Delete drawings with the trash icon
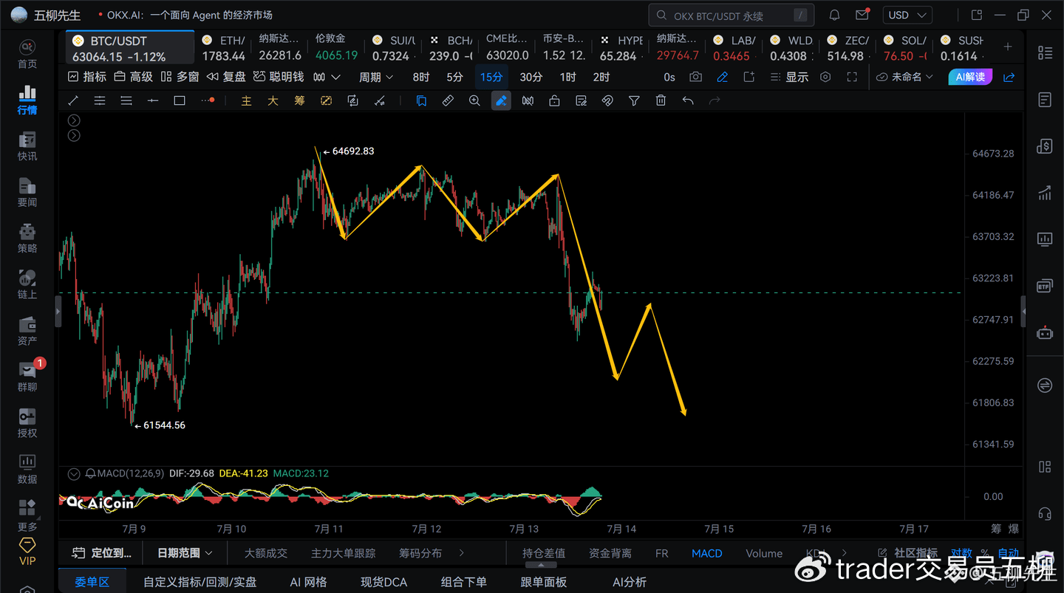 [661, 100]
